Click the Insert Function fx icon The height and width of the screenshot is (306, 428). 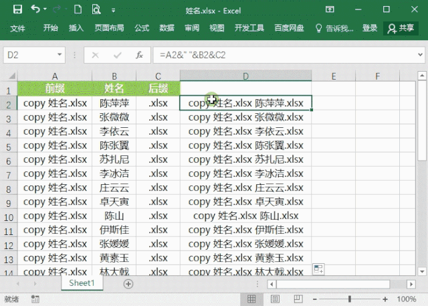[140, 55]
